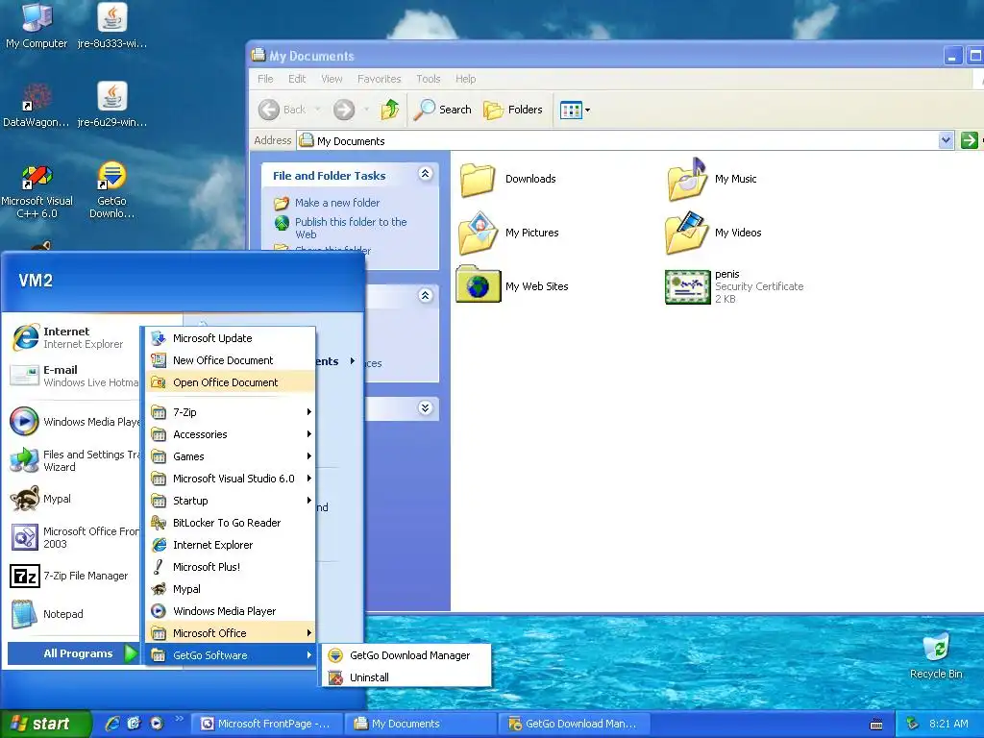Launch Microsoft Plus! from programs list
Screen dimensions: 984x738
click(x=231, y=567)
